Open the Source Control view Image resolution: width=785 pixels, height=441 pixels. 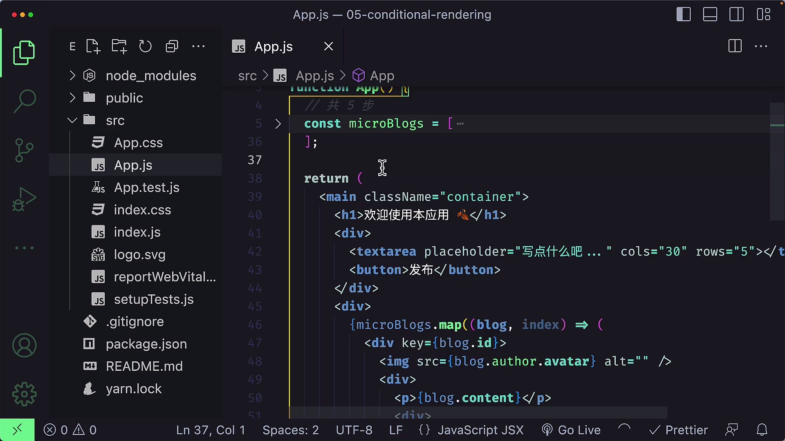click(24, 150)
